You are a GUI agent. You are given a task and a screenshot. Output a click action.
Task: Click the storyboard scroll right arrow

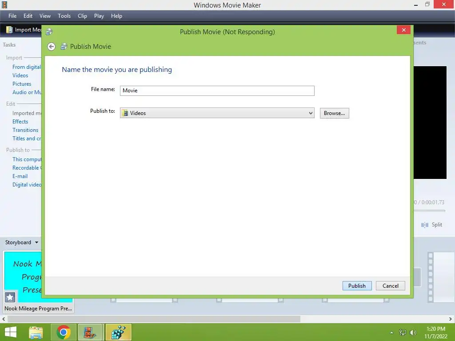point(451,319)
